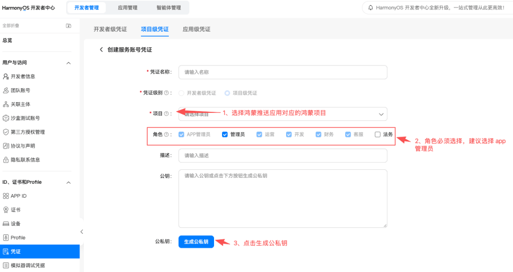The width and height of the screenshot is (513, 272).
Task: Click the Profile file icon
Action: (x=5, y=238)
